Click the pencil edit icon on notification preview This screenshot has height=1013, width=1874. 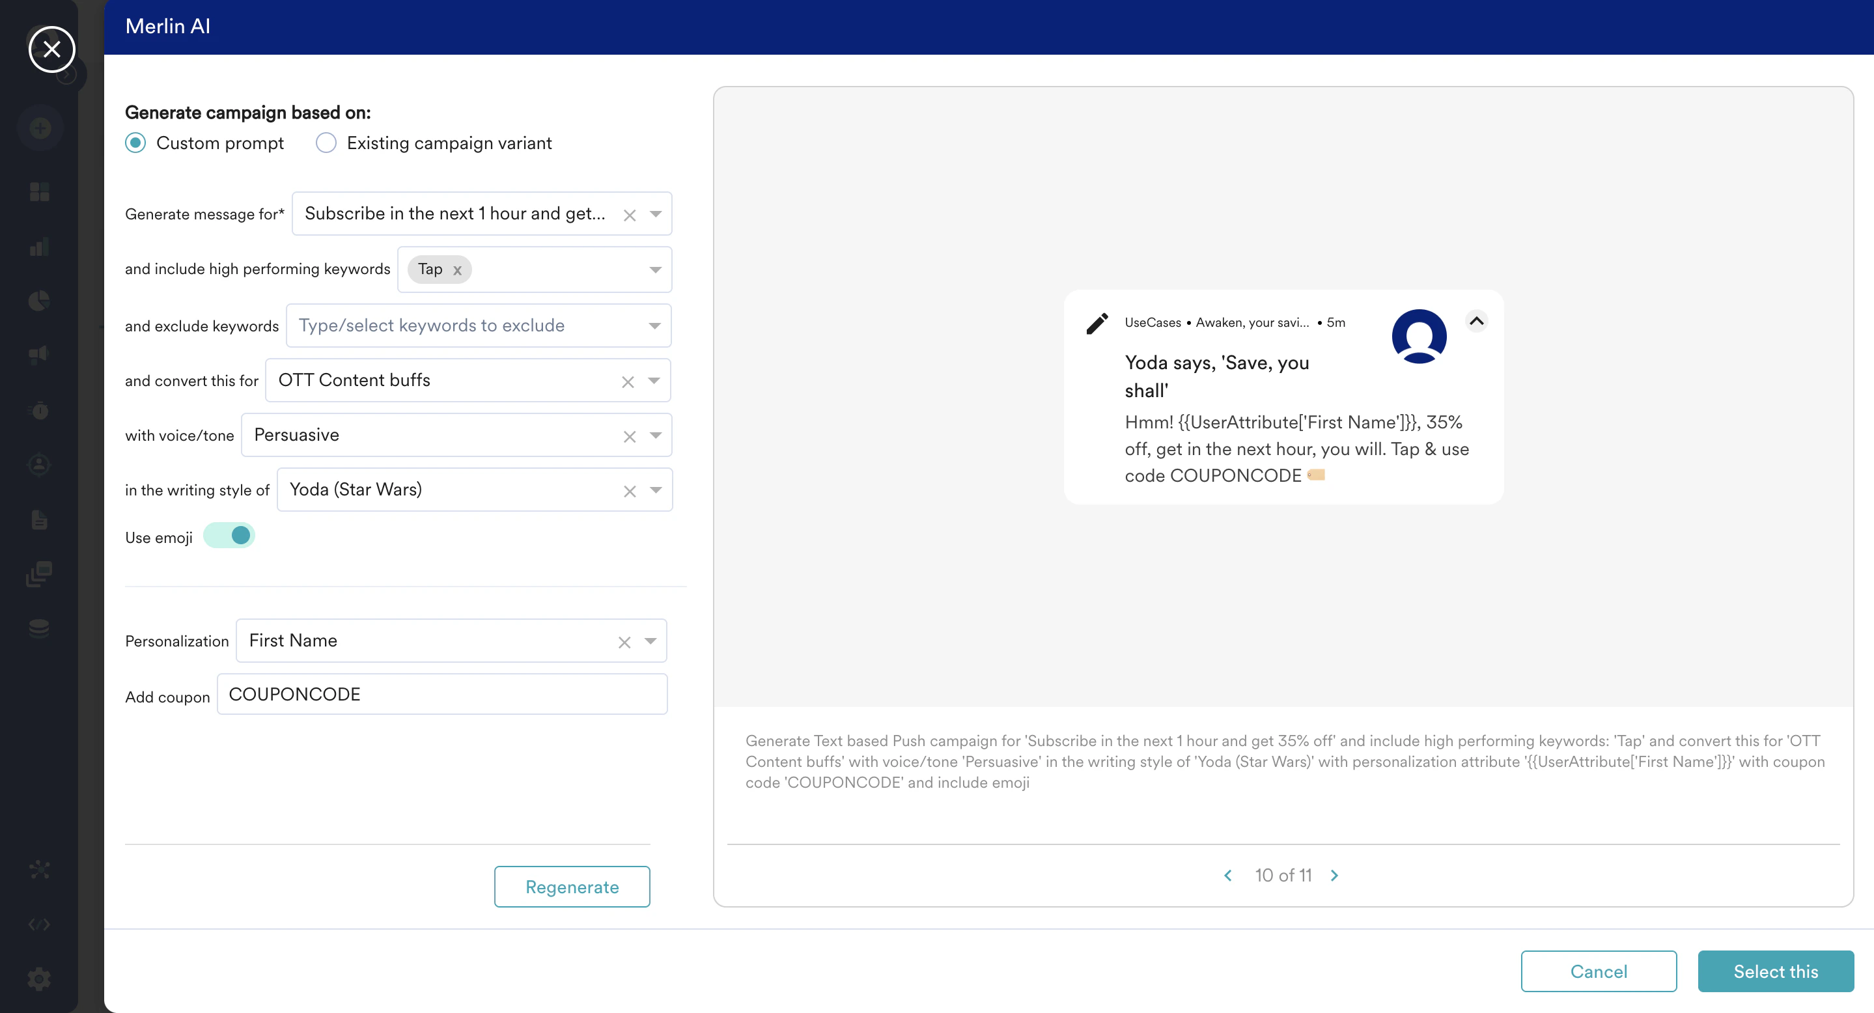[x=1097, y=324]
